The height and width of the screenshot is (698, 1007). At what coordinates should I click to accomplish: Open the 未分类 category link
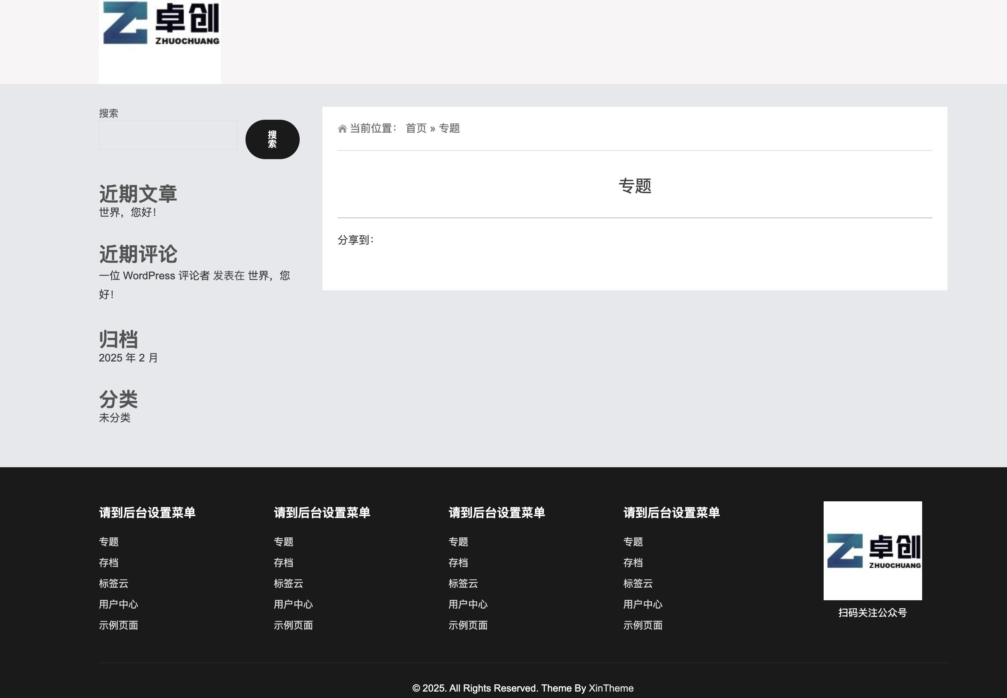pyautogui.click(x=114, y=418)
